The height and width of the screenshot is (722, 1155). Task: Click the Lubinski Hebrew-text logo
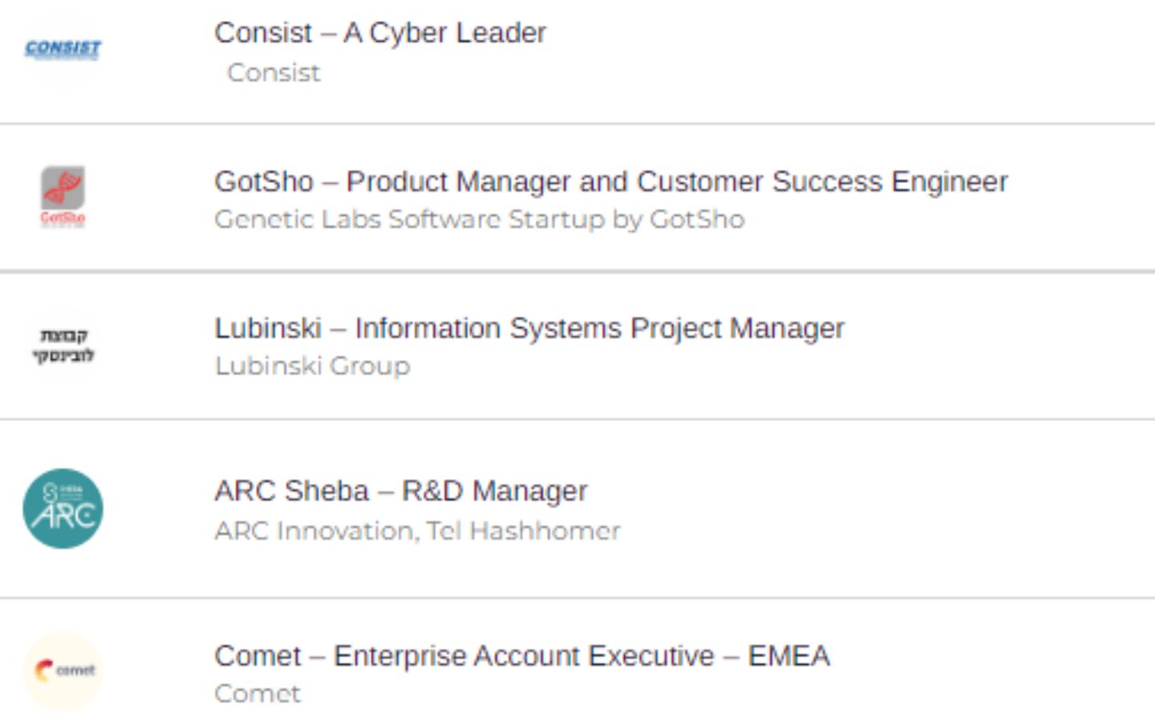point(63,345)
